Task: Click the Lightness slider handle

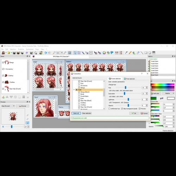Action: (x=128, y=99)
